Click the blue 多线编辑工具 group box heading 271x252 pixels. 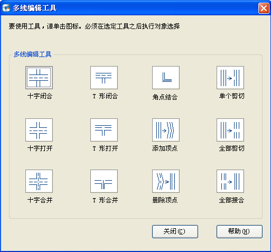(32, 54)
